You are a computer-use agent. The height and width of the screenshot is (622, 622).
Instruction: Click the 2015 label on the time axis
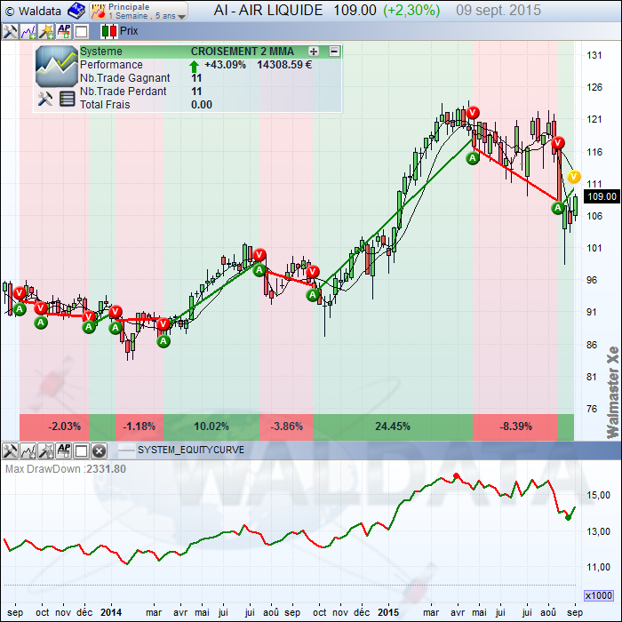(x=388, y=612)
